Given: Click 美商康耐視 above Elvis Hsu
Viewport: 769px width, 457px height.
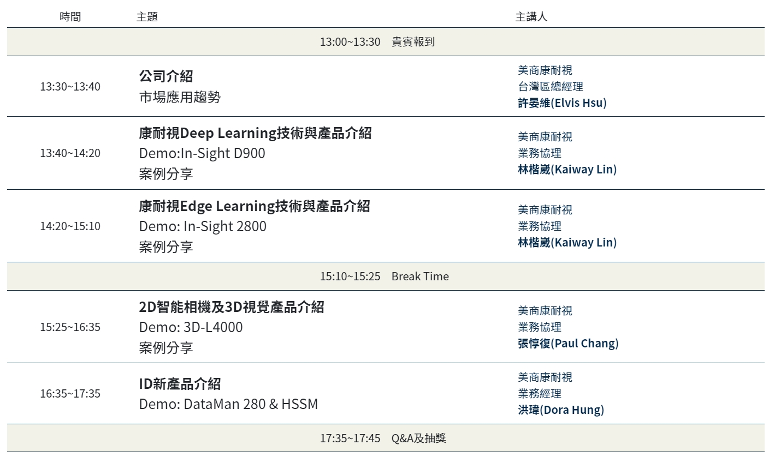Looking at the screenshot, I should pyautogui.click(x=545, y=70).
